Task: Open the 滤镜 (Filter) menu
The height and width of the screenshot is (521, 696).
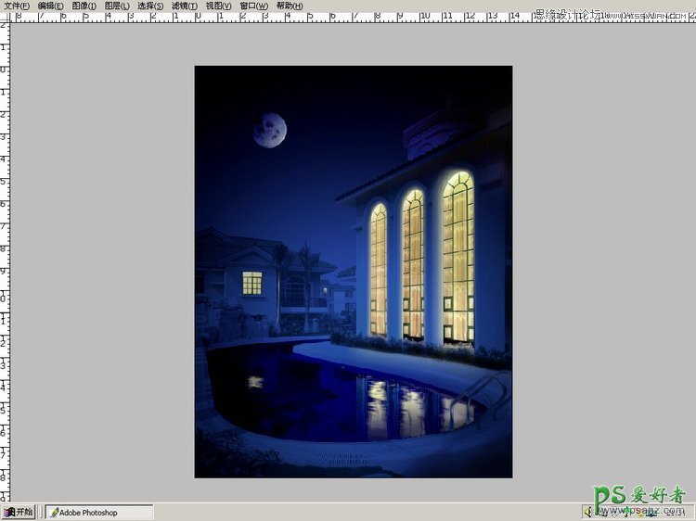Action: coord(185,6)
